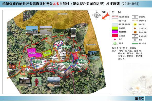Click the 规划垃圾箱 orange legend icon
Image resolution: width=152 pixels, height=101 pixels.
click(135, 32)
